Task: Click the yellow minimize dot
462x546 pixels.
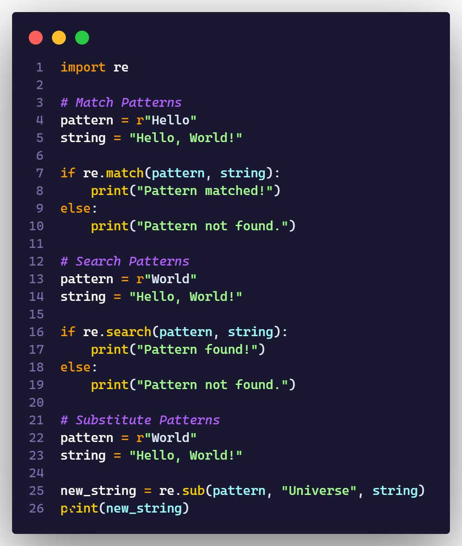Action: click(x=59, y=38)
